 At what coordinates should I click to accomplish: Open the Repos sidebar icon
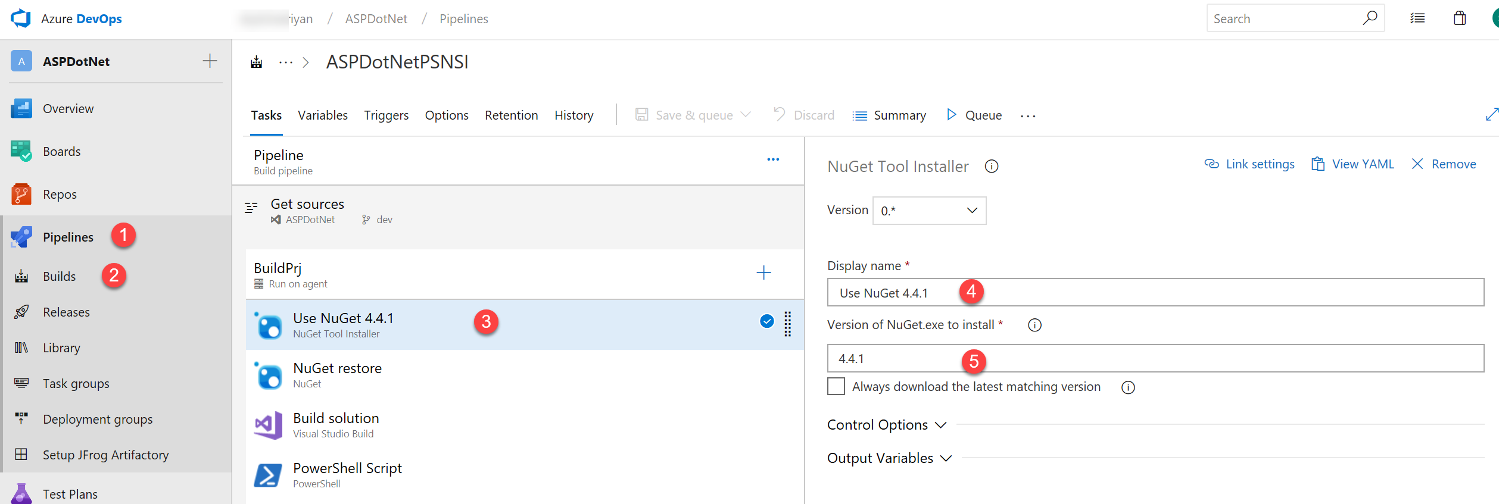pos(21,194)
